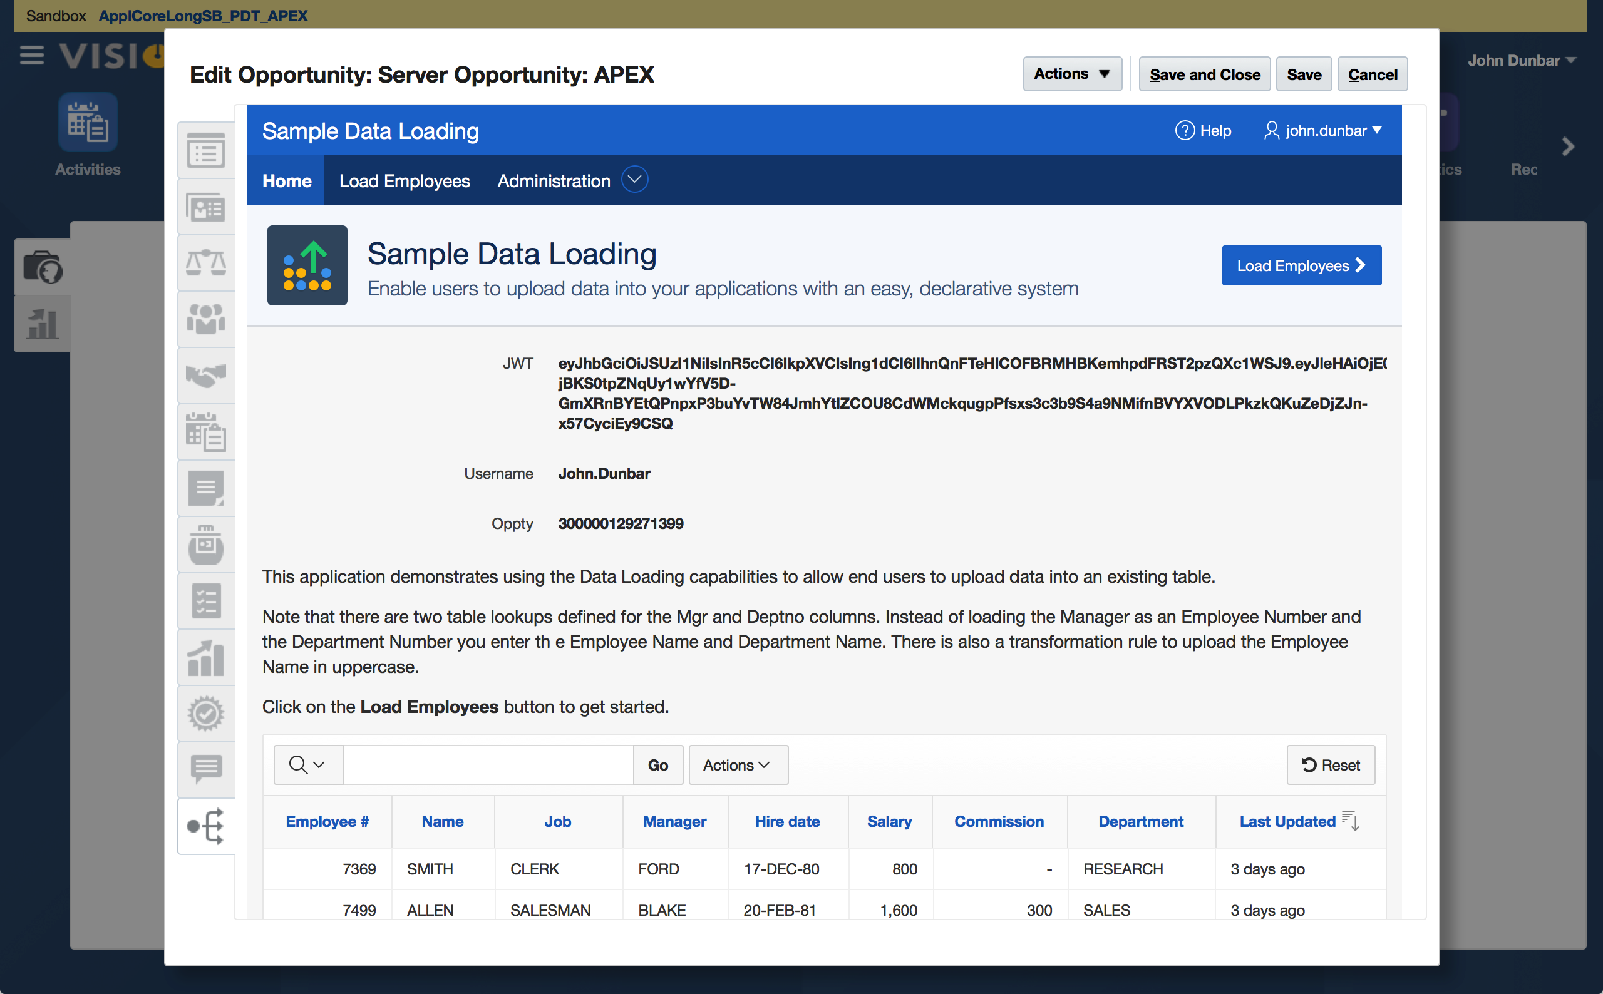Open the Administration navigation tab

[554, 181]
